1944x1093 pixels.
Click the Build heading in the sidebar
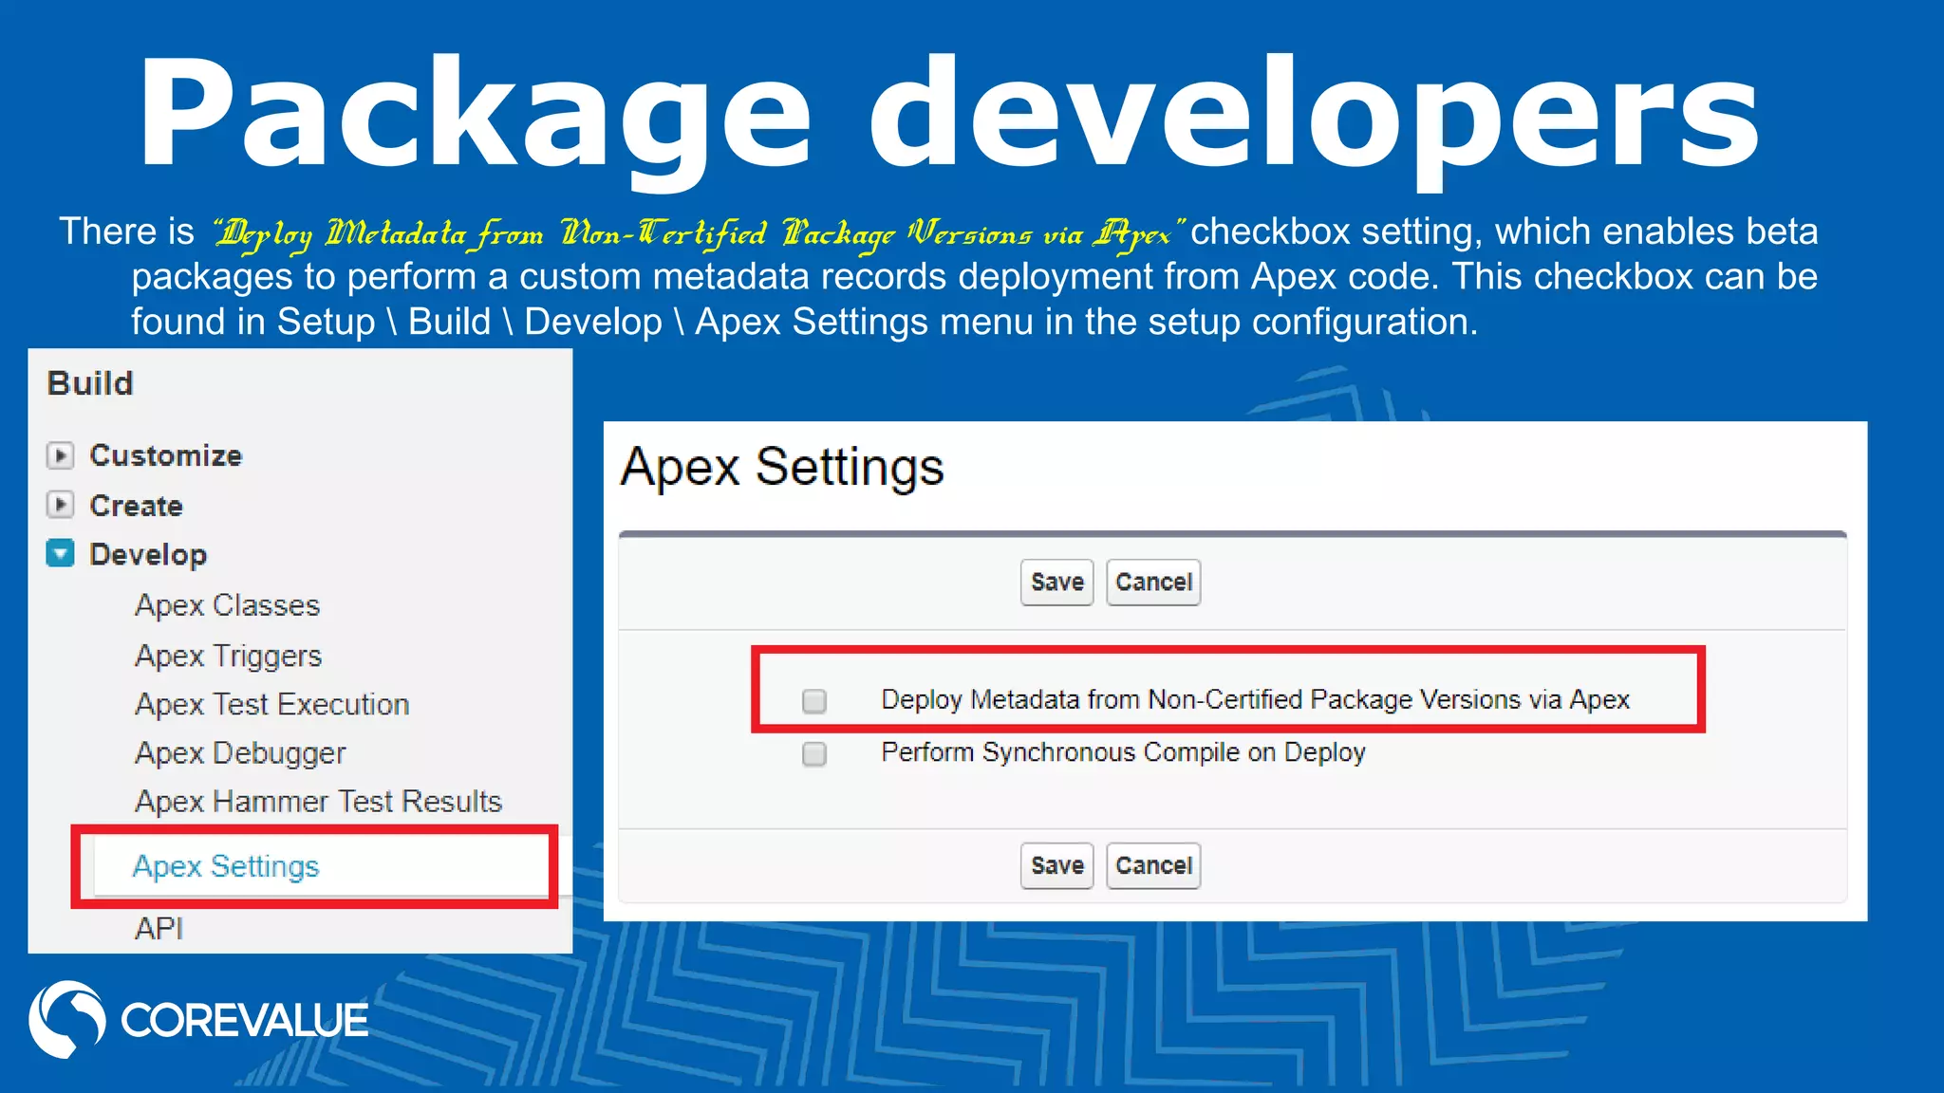point(90,383)
